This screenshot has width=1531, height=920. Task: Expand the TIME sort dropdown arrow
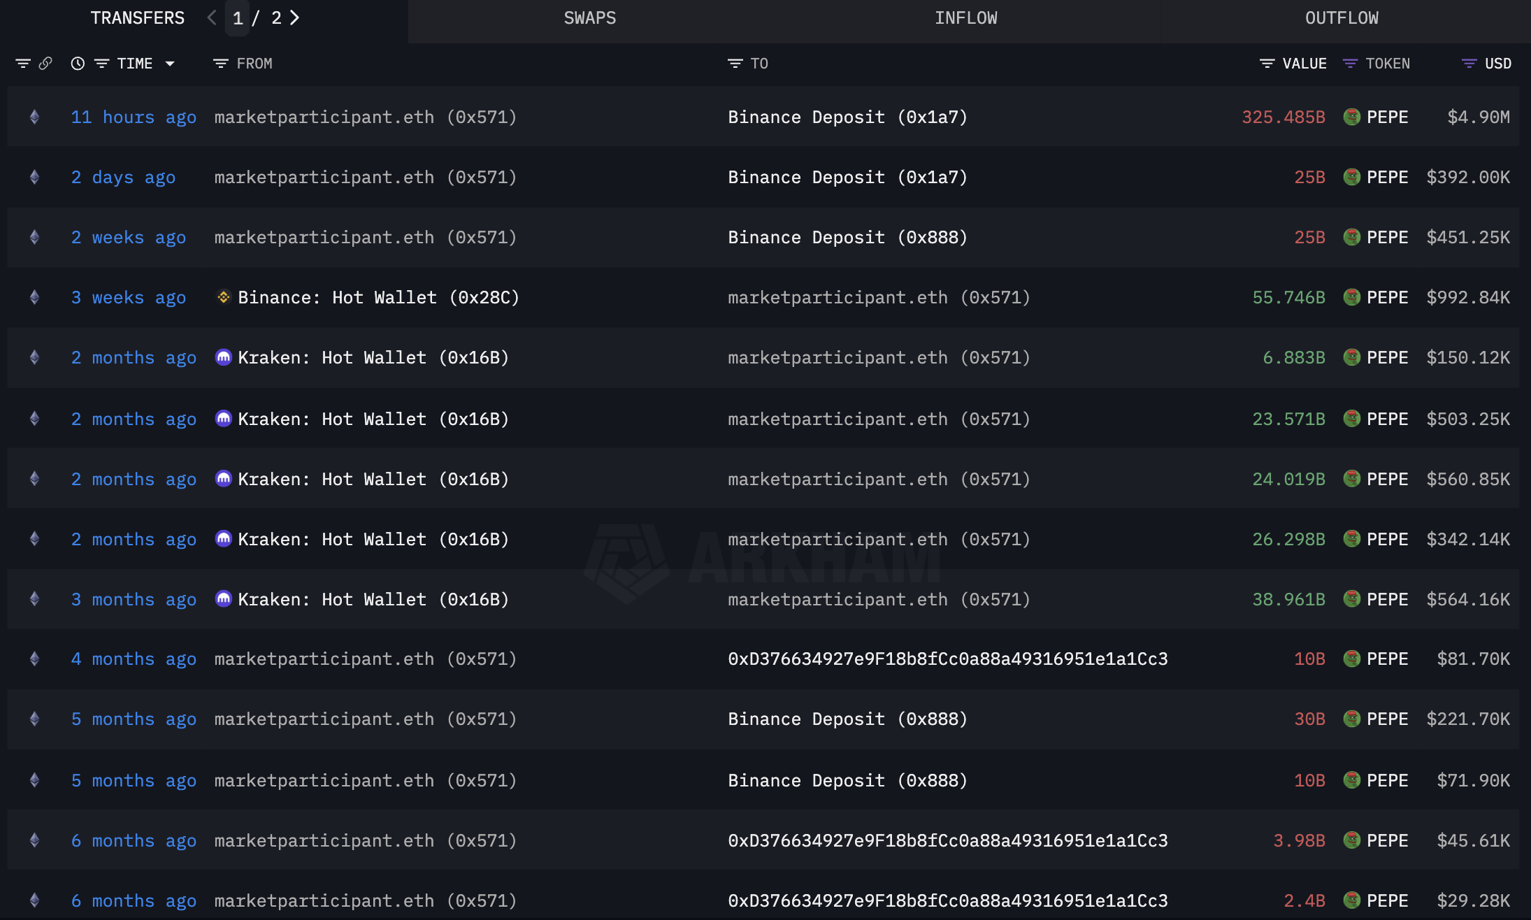point(170,64)
